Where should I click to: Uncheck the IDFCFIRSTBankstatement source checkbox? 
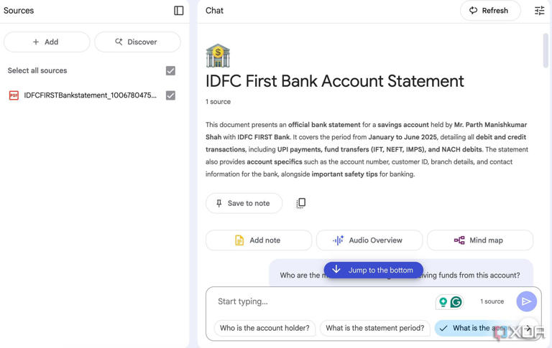170,95
